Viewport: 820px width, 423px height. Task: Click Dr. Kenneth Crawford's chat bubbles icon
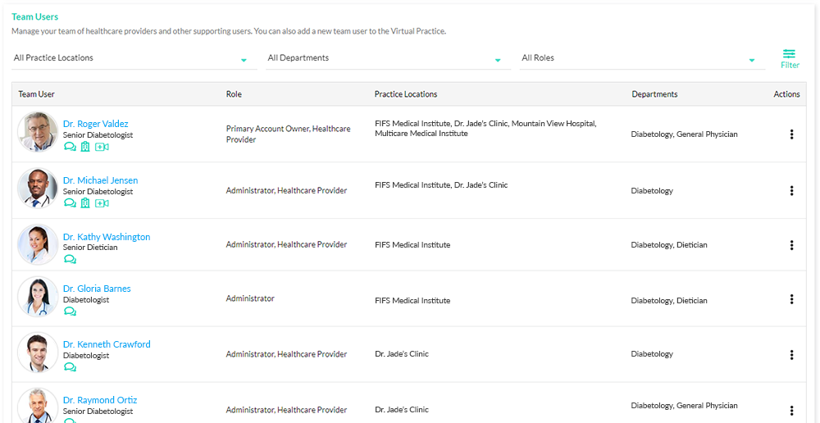[x=70, y=367]
